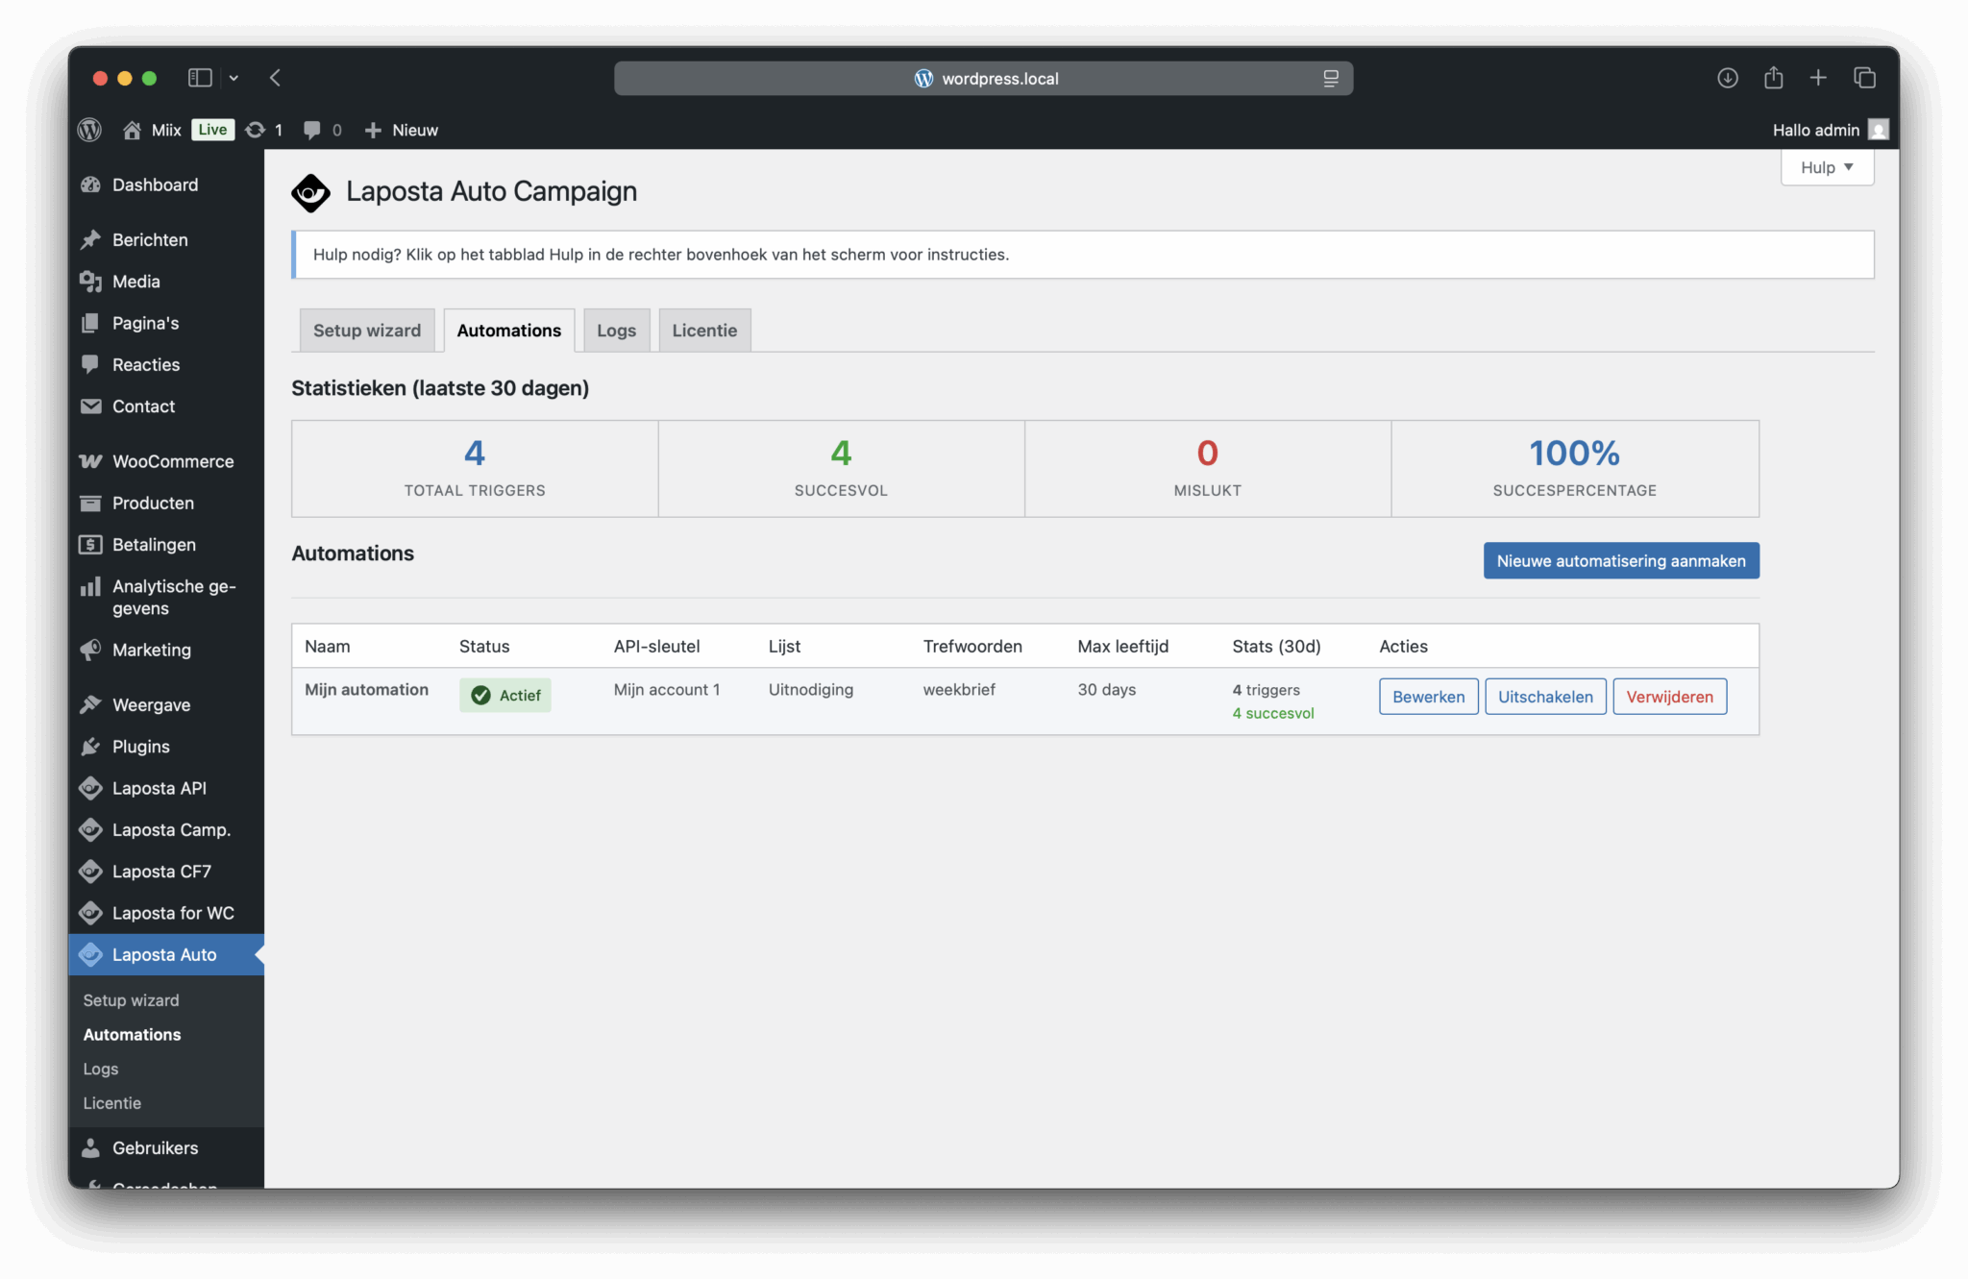This screenshot has height=1279, width=1968.
Task: Click the Uitnodiging list cell
Action: [811, 689]
